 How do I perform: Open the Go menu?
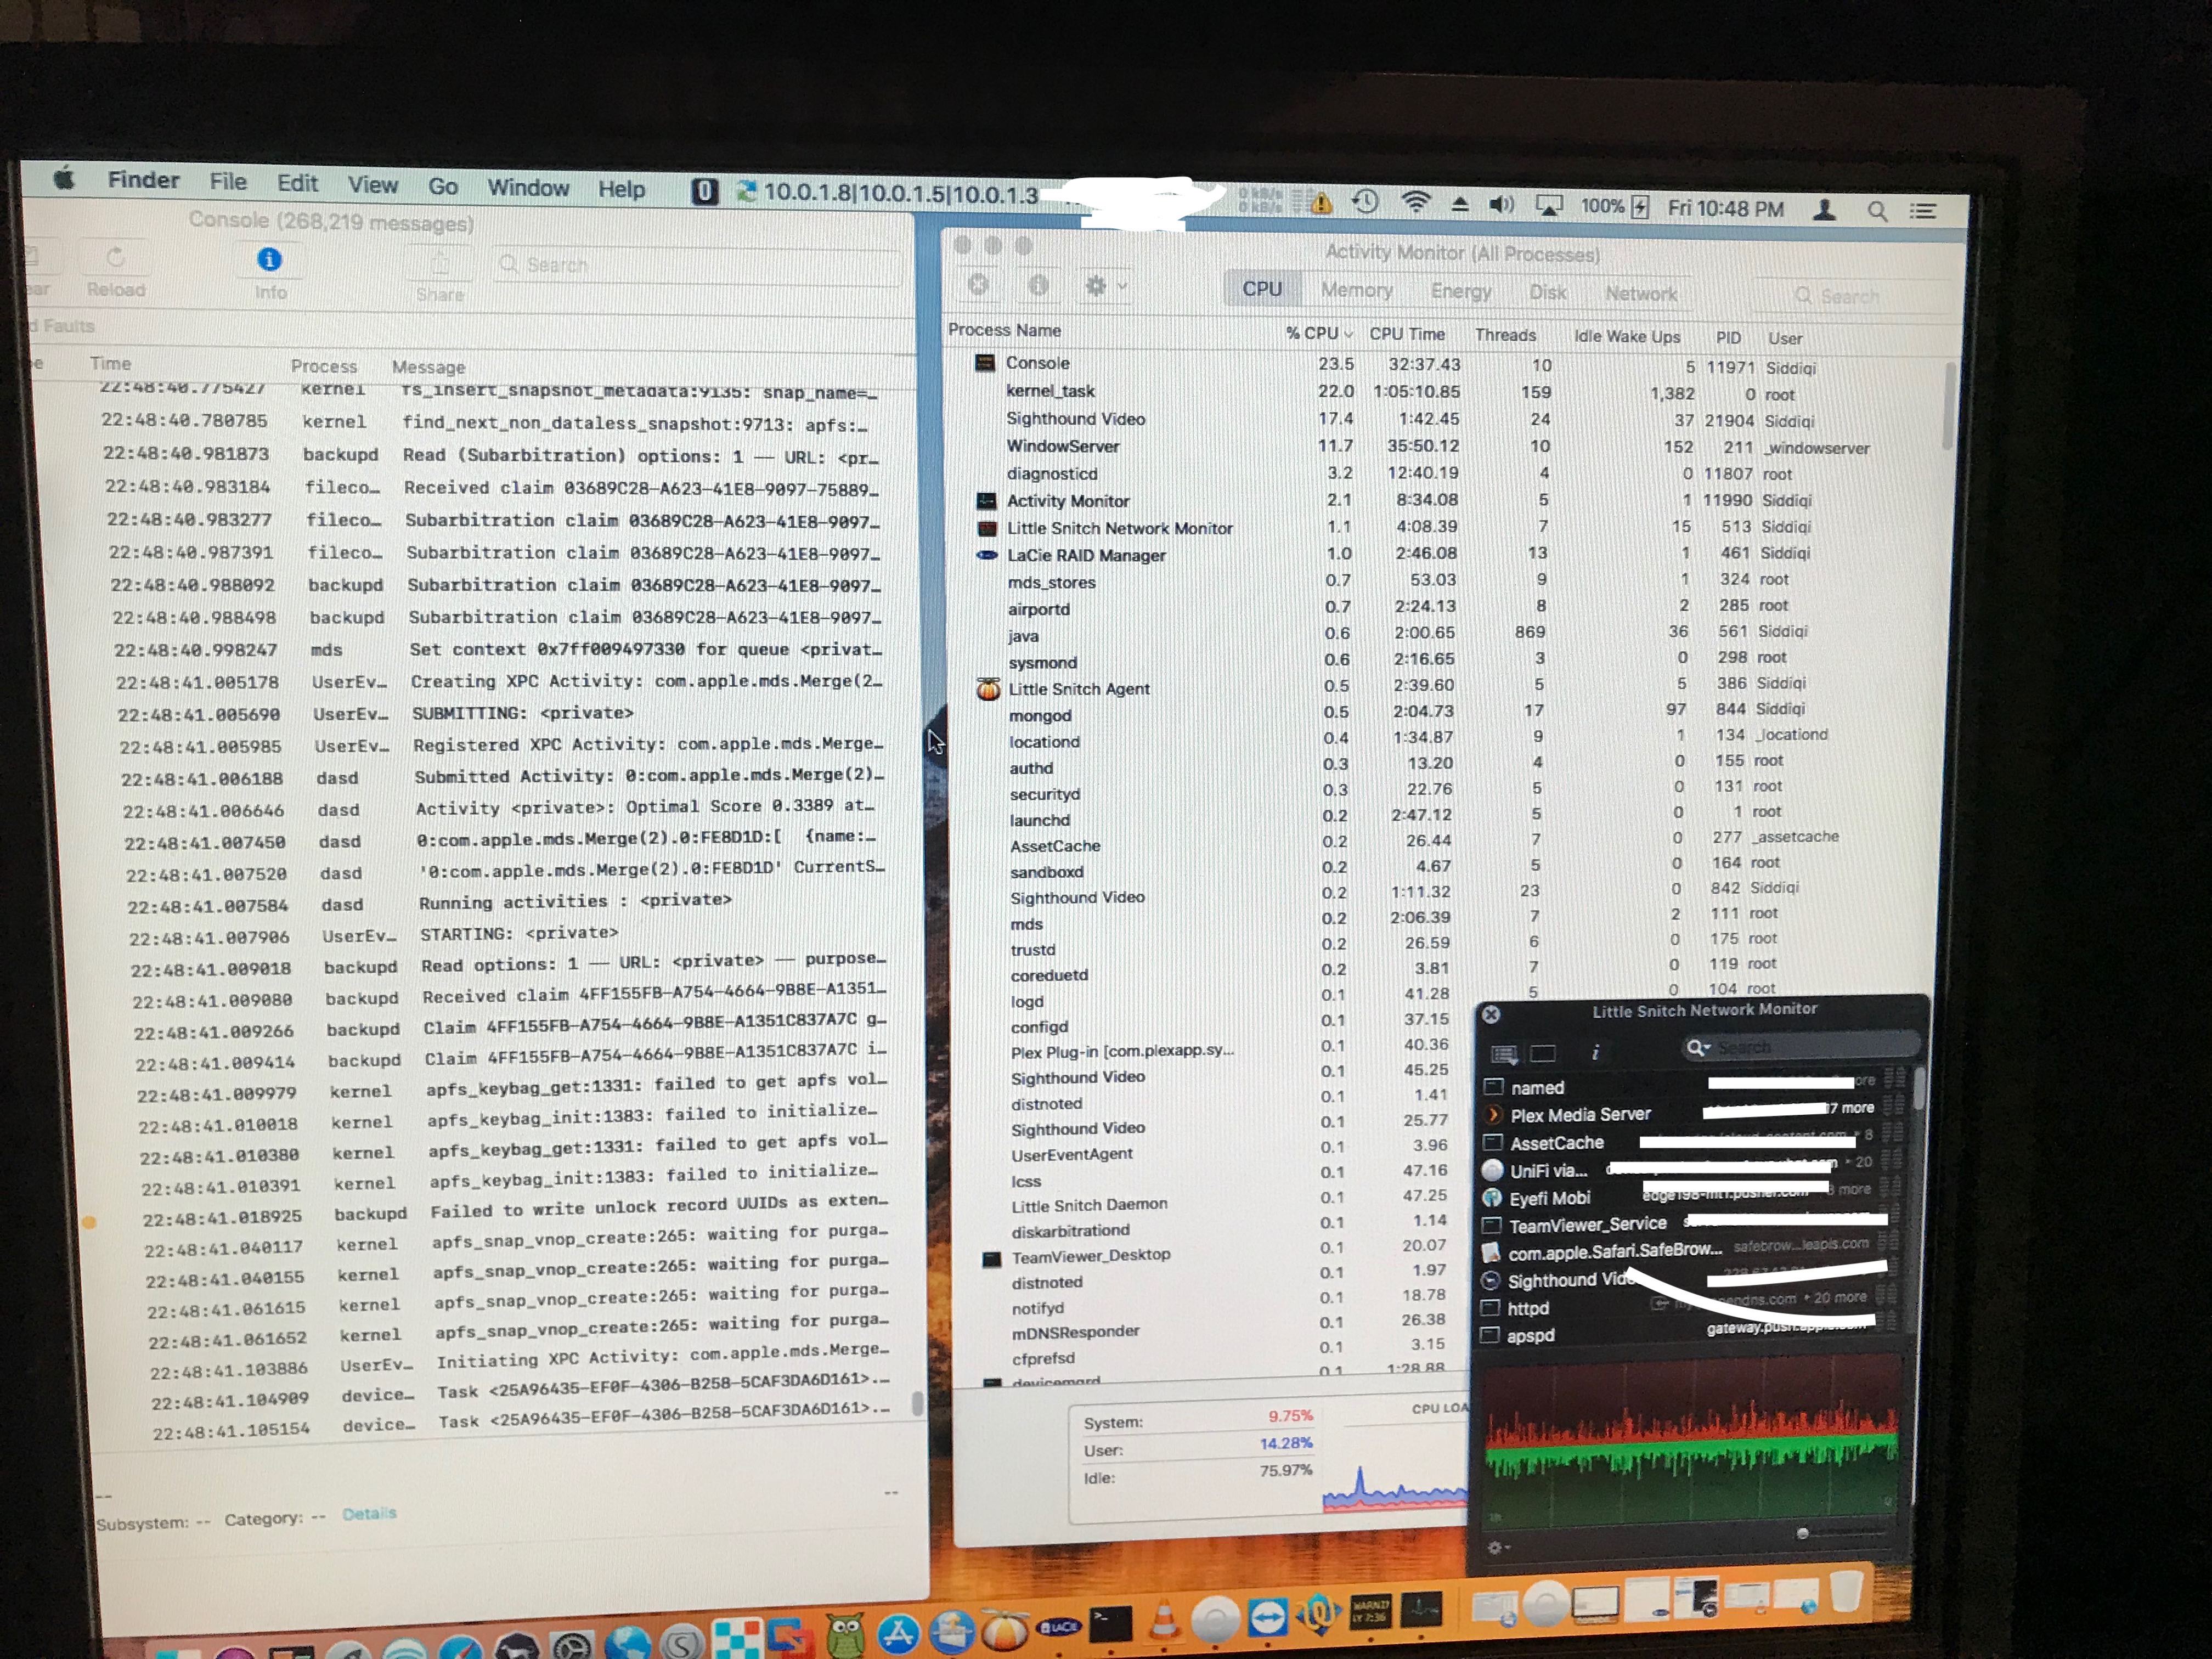pos(443,187)
